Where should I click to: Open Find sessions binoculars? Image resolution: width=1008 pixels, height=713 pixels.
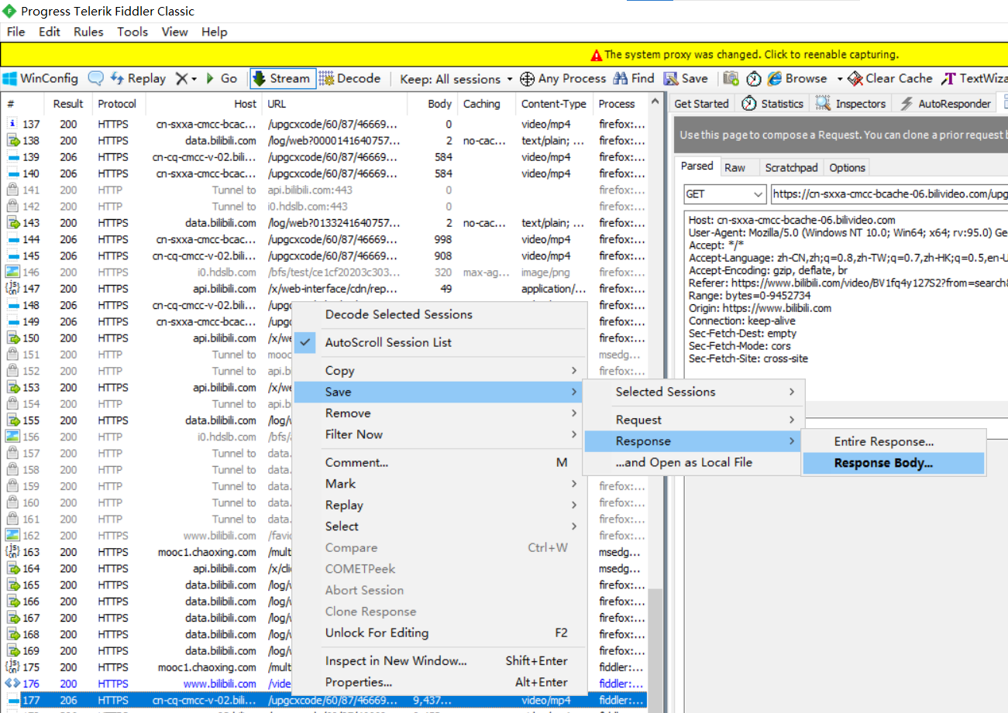[x=634, y=78]
